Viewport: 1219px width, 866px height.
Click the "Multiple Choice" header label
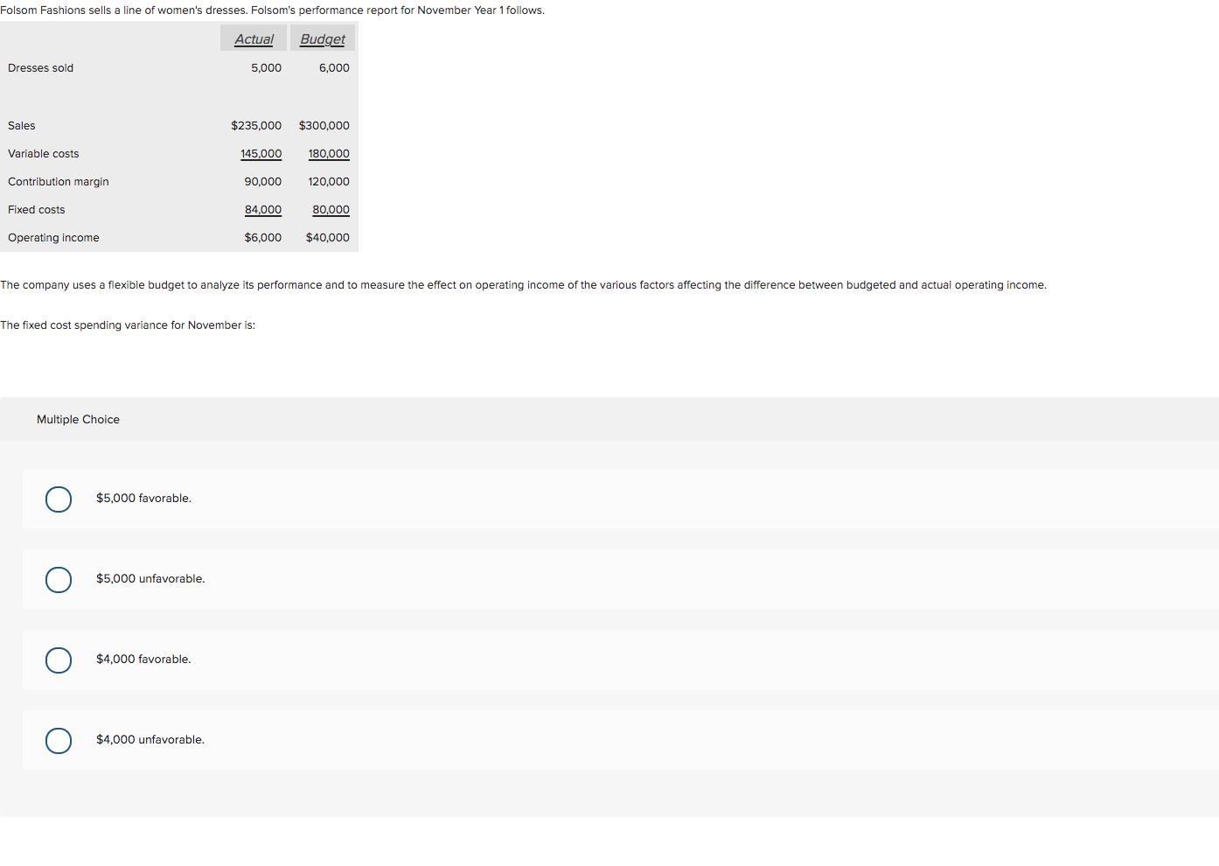tap(78, 419)
